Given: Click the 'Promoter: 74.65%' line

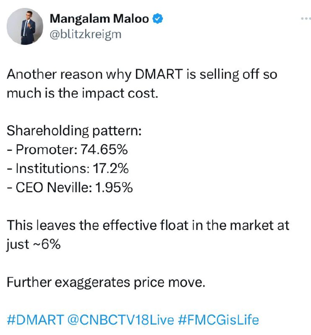Looking at the screenshot, I should click(x=67, y=149).
